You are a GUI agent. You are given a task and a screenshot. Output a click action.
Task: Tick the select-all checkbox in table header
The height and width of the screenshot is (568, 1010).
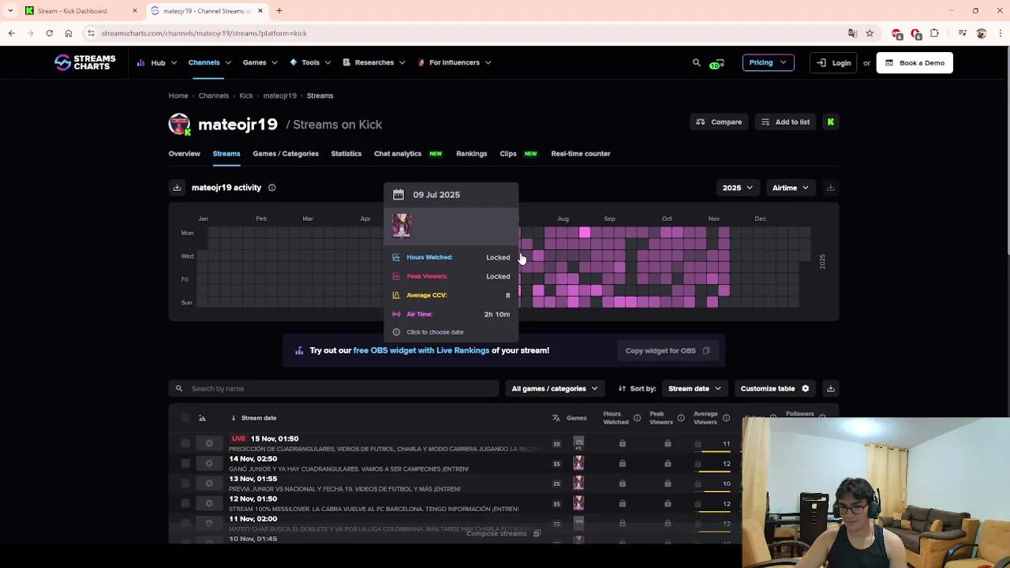point(185,418)
